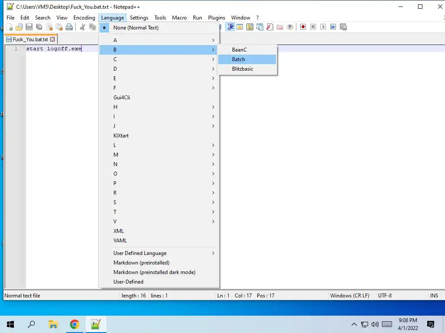Viewport: 445px width, 333px height.
Task: Expand the E language submenu
Action: pyautogui.click(x=159, y=78)
